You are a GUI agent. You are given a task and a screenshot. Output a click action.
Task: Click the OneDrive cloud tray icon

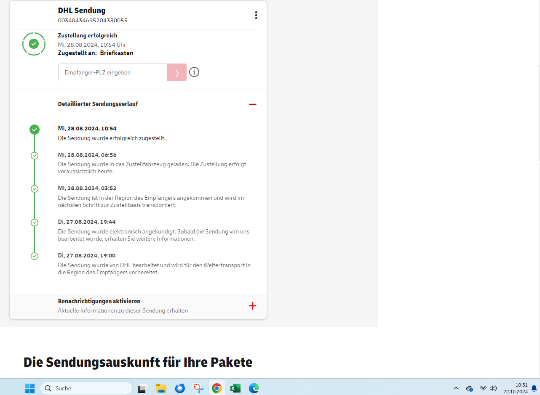pyautogui.click(x=469, y=388)
